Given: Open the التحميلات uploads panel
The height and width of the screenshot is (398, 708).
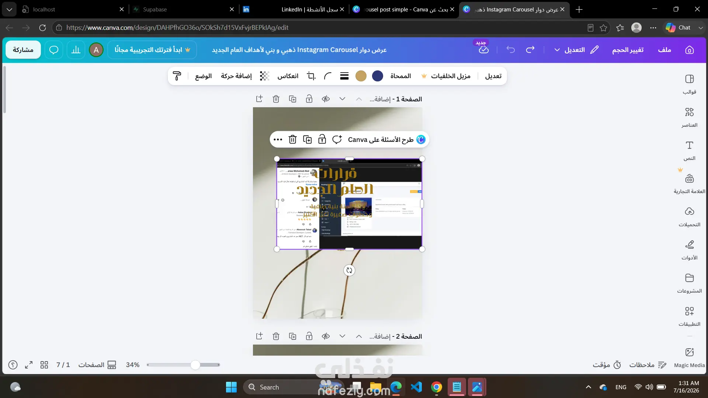Looking at the screenshot, I should click(x=689, y=217).
